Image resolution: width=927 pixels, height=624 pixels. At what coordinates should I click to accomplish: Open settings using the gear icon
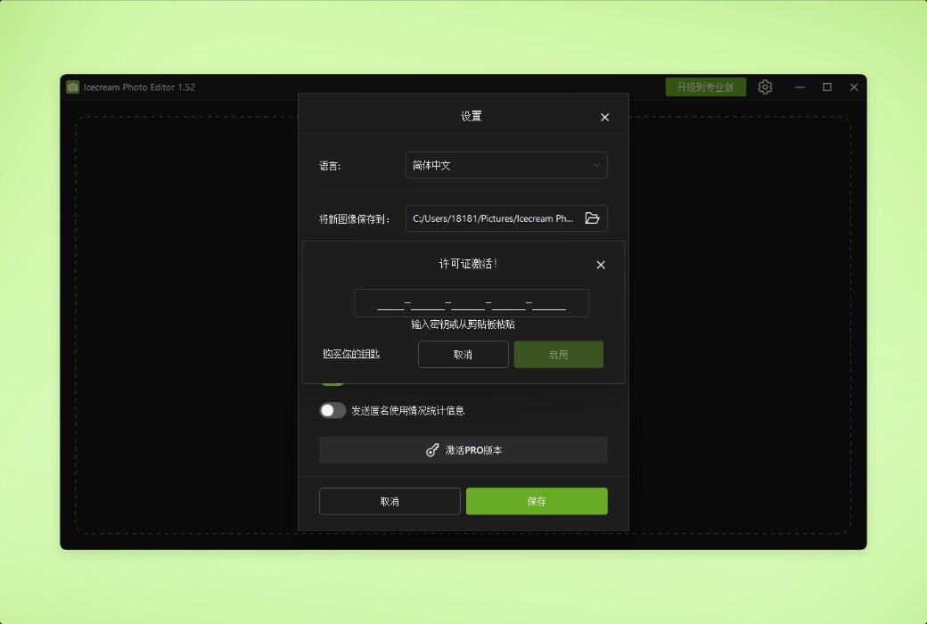[x=765, y=86]
